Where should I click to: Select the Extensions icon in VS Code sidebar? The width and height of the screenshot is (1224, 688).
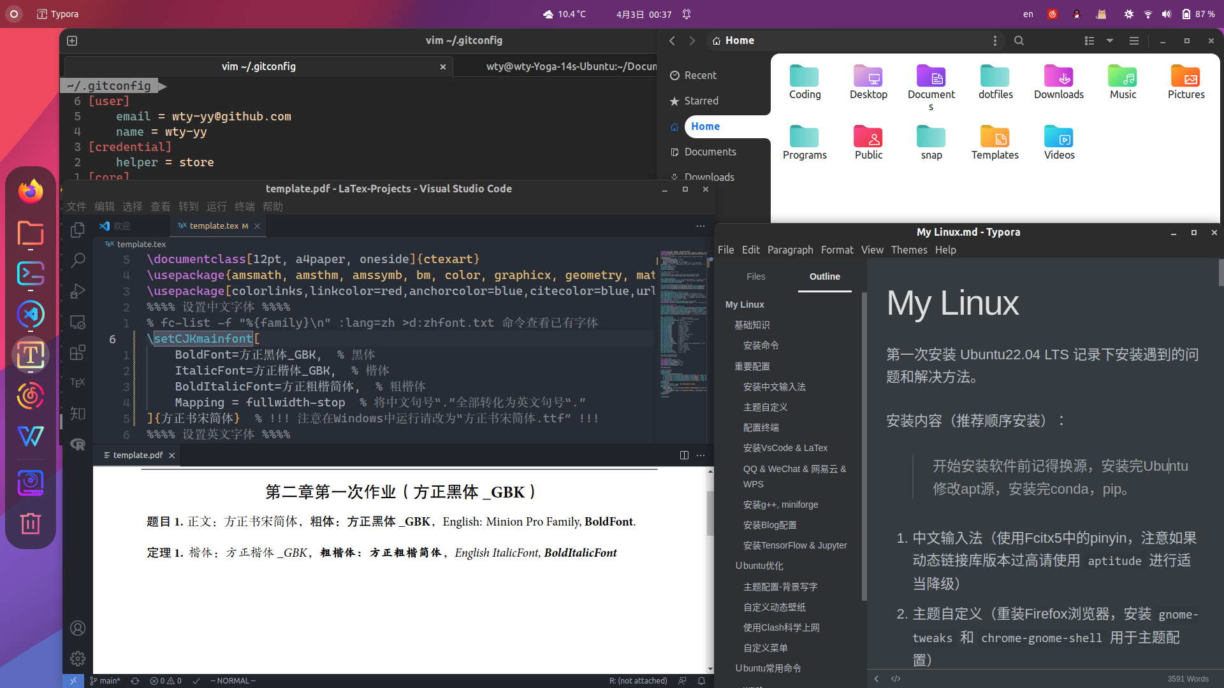point(76,352)
